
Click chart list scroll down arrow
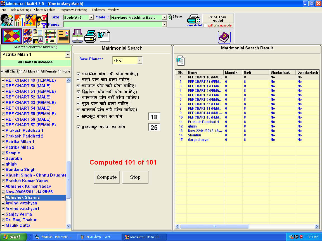pos(68,226)
